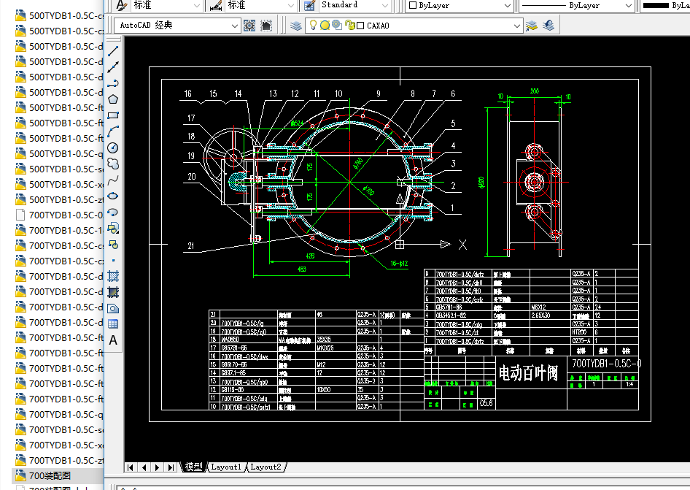This screenshot has height=490, width=690.
Task: Select the Hatch tool
Action: point(113,276)
